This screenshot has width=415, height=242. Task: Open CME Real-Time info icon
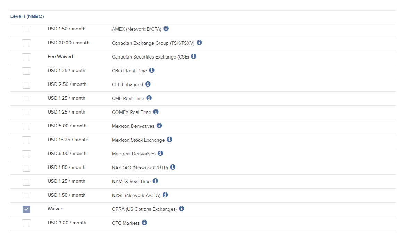pyautogui.click(x=149, y=98)
